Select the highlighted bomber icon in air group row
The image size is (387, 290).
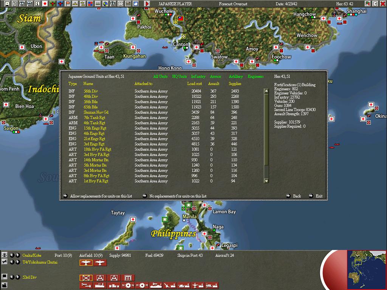point(86,263)
